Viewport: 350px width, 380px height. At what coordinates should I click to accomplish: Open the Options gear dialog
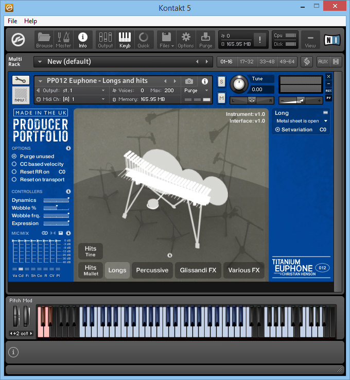[x=186, y=40]
